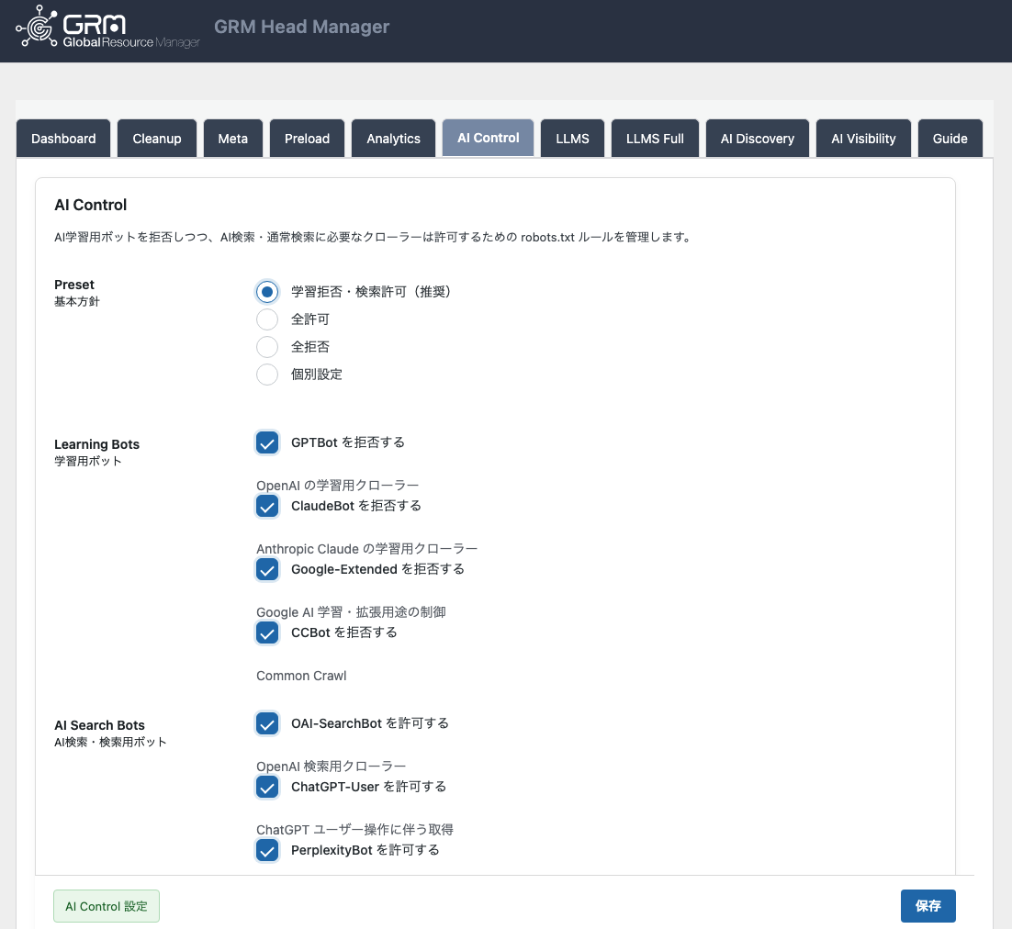Click the Google AI 学習・拡張用途の制御 description

tap(351, 611)
